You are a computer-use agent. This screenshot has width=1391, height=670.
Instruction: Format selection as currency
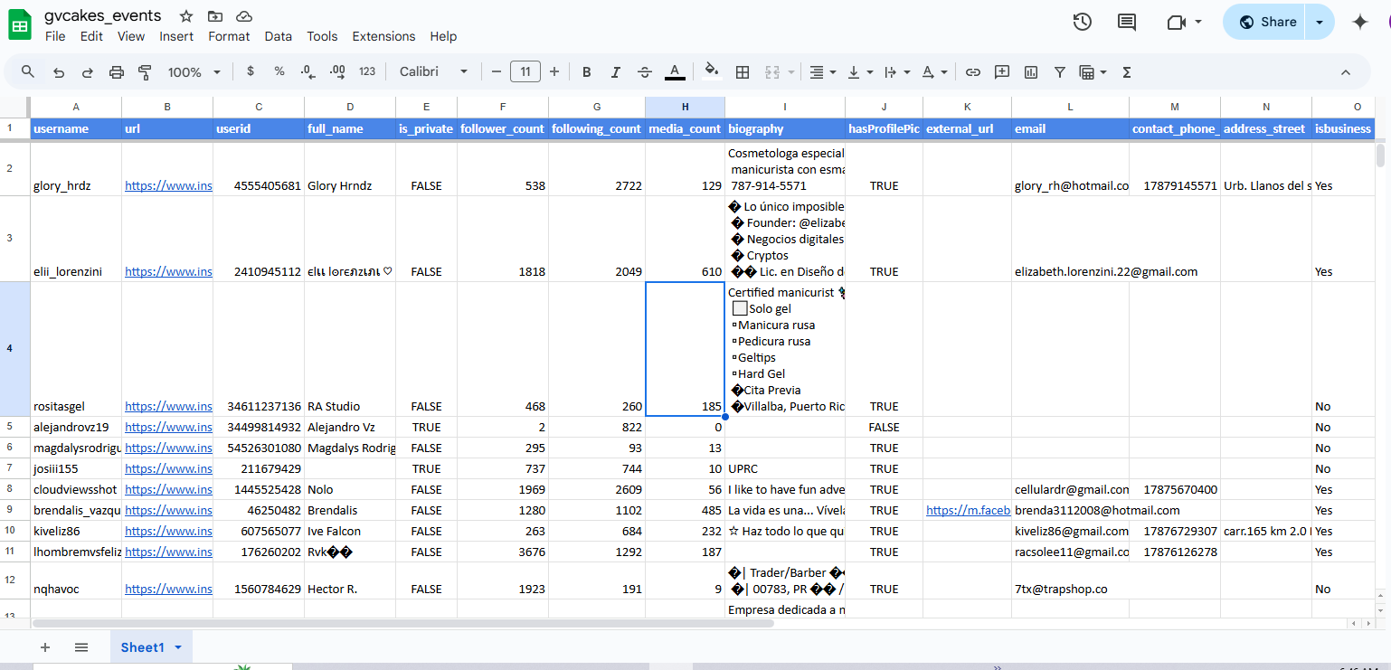[251, 71]
